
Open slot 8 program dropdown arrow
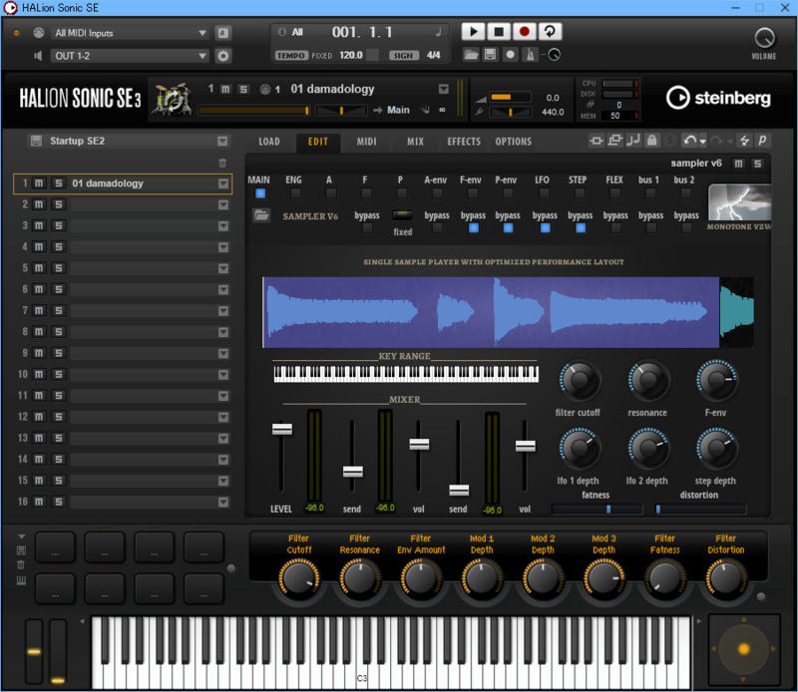[223, 332]
